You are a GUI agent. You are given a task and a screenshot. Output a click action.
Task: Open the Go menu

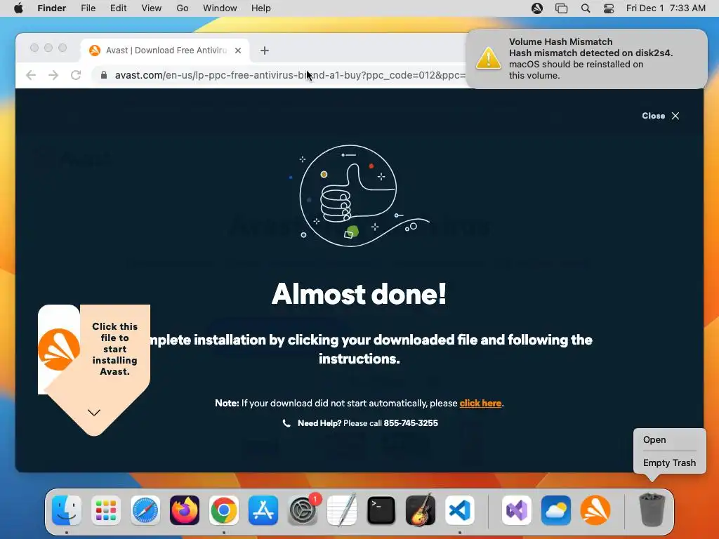point(183,8)
